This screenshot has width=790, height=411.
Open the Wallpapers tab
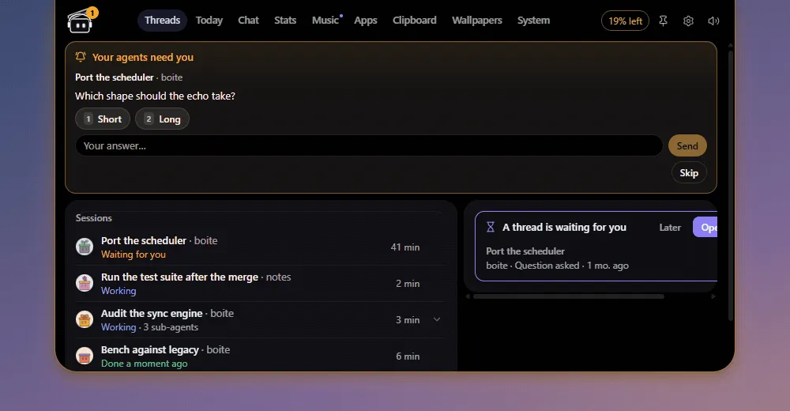click(x=477, y=21)
